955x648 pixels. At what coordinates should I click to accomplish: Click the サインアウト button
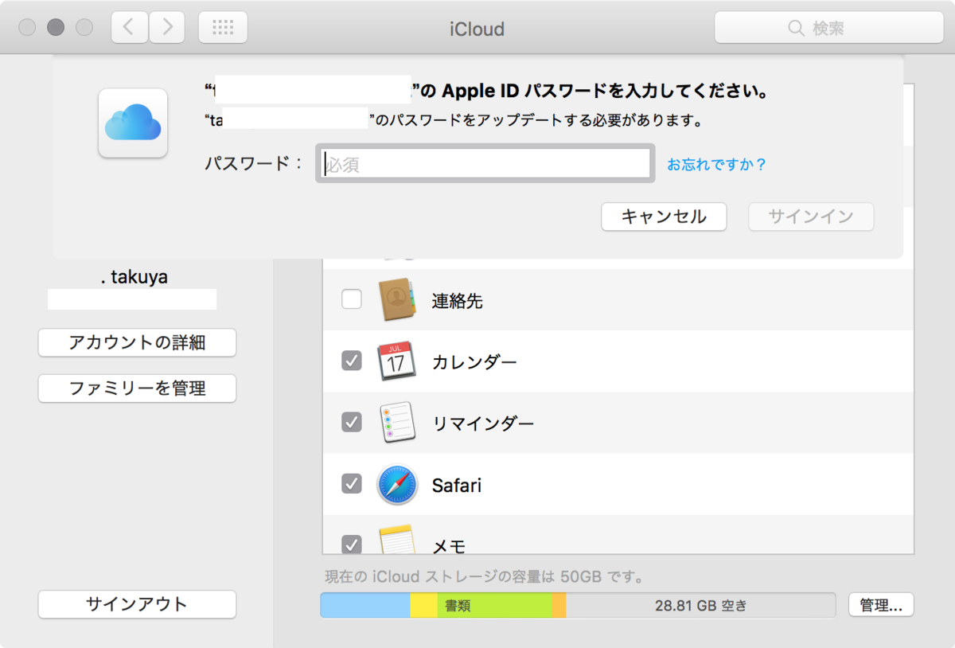(x=137, y=604)
